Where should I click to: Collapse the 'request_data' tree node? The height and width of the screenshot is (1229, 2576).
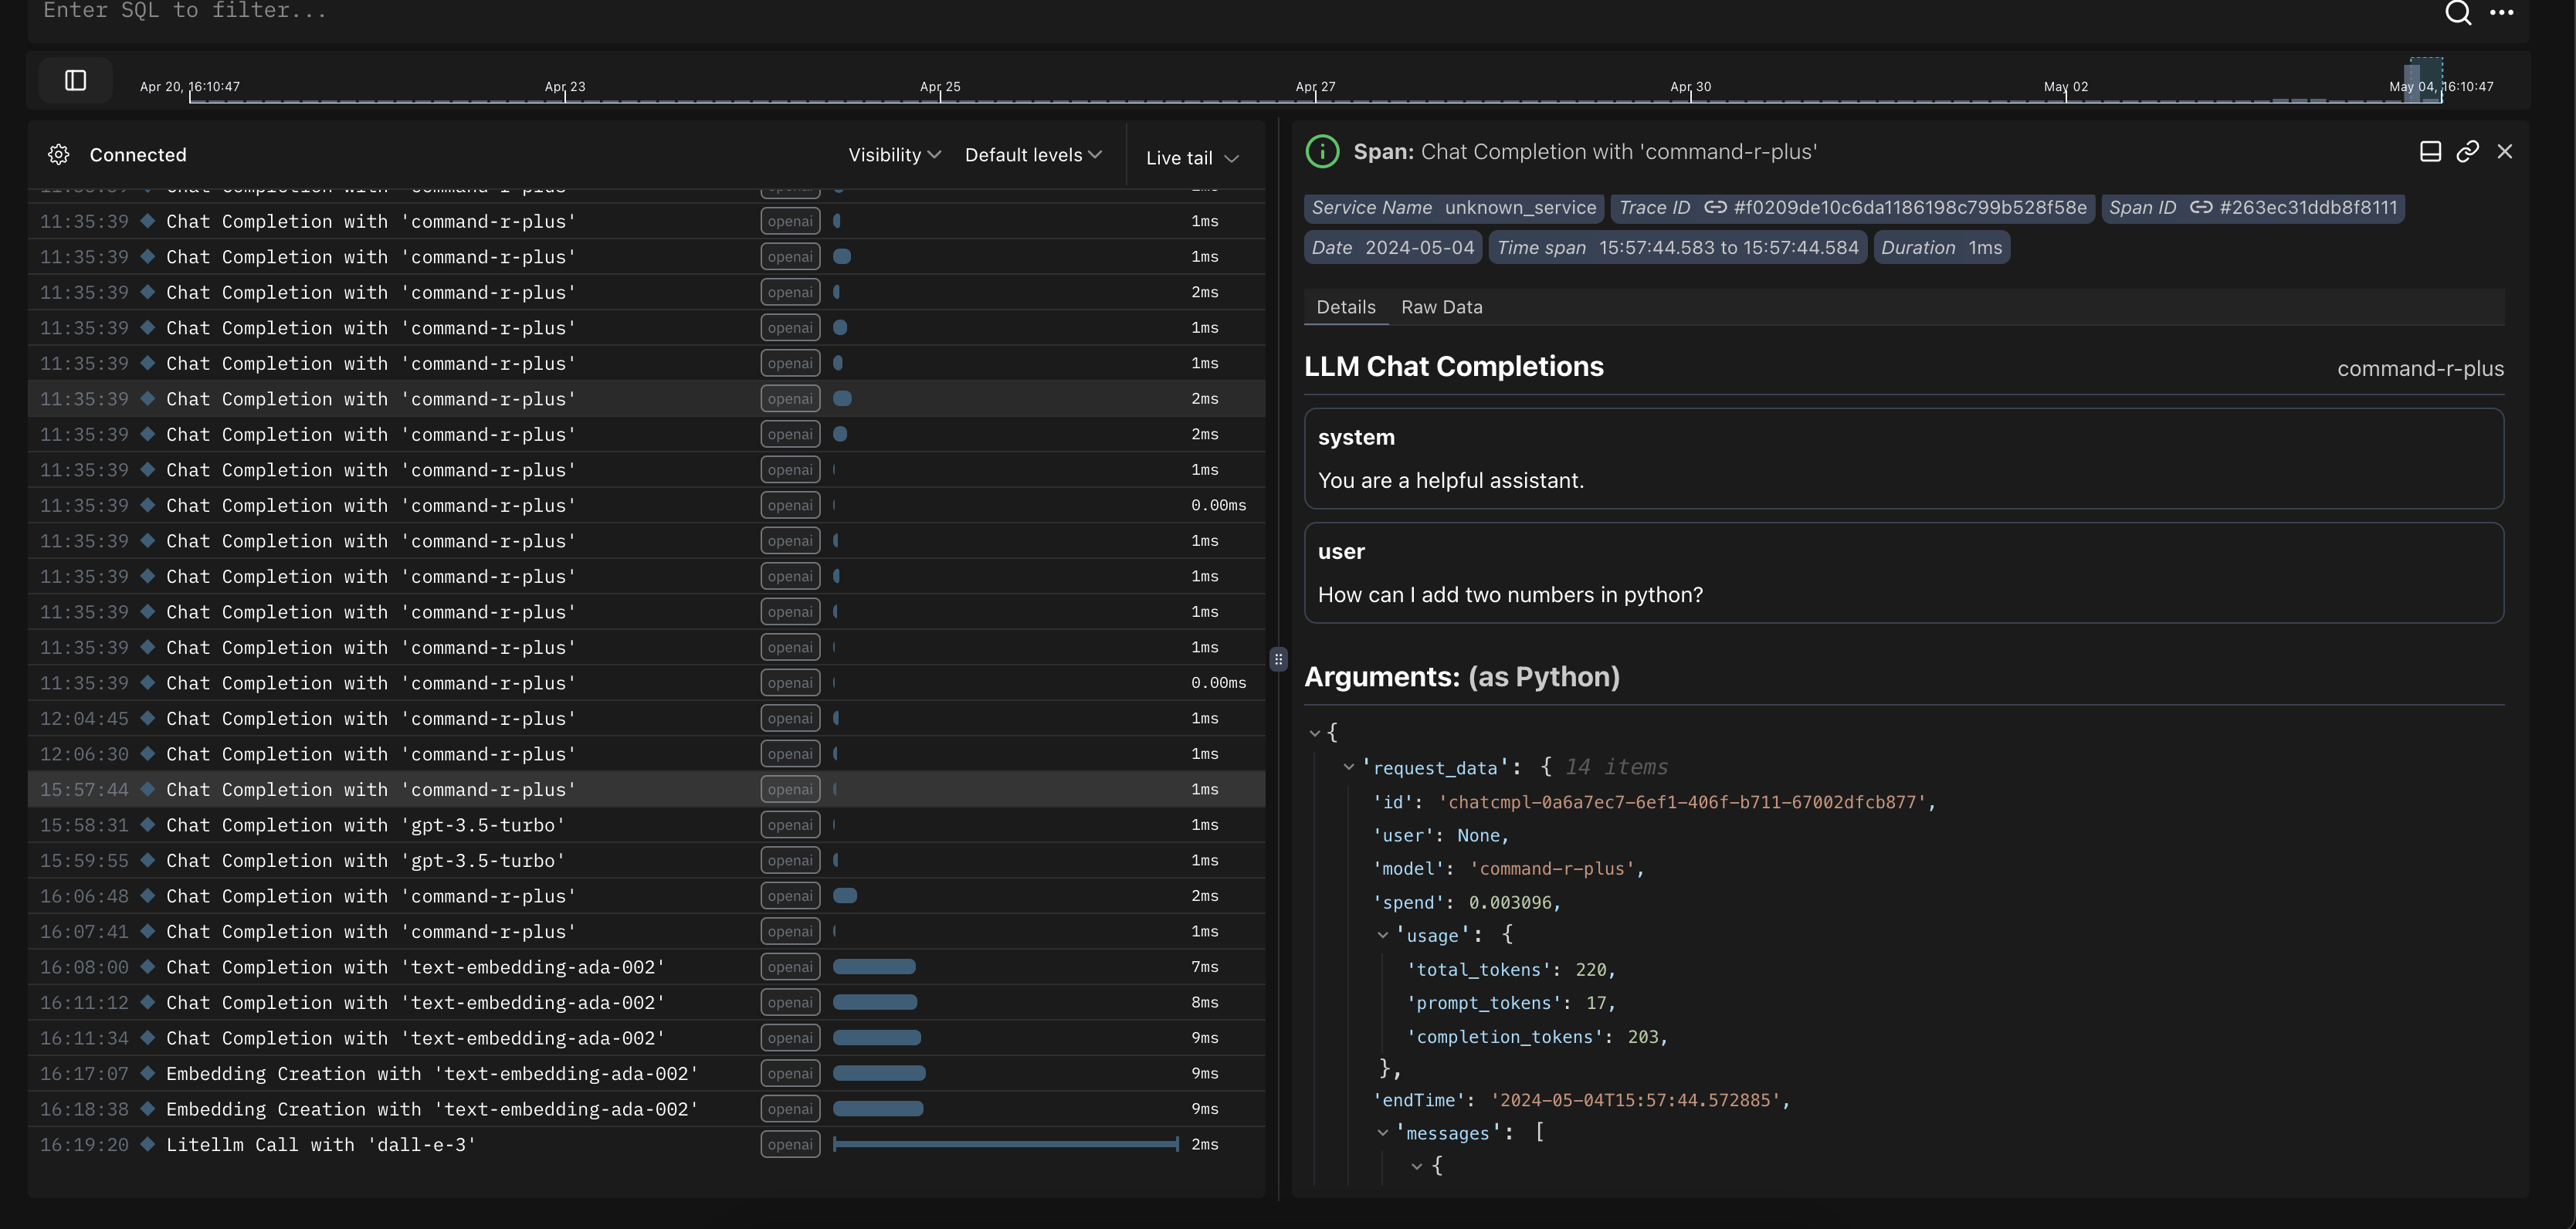pyautogui.click(x=1349, y=767)
